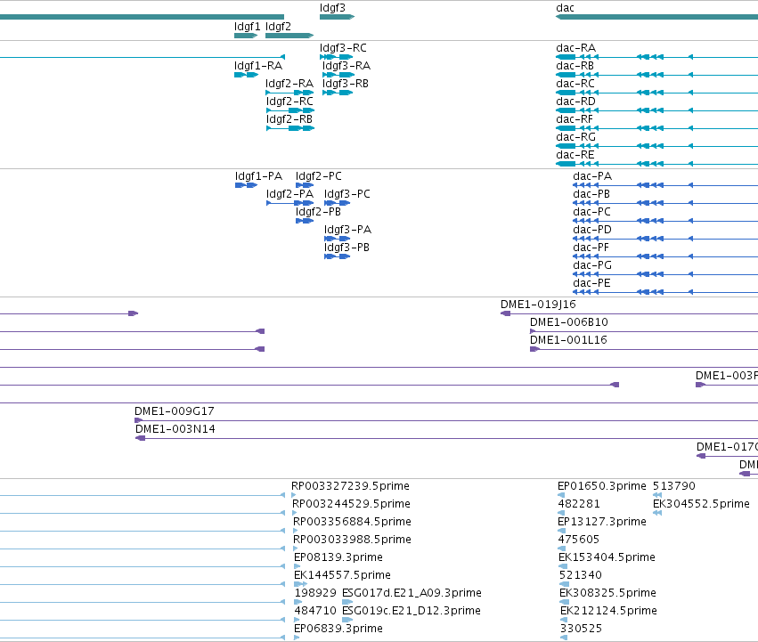The image size is (758, 642).
Task: Select feature RP003327239.5prime
Action: point(293,495)
